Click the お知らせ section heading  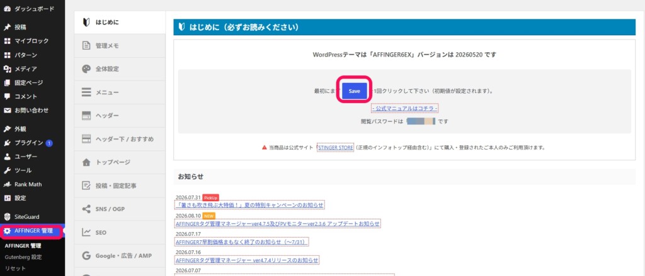[191, 177]
